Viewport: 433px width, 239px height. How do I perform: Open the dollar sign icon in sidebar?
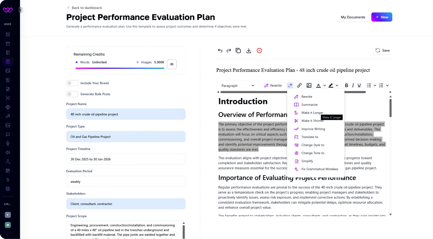click(8, 180)
